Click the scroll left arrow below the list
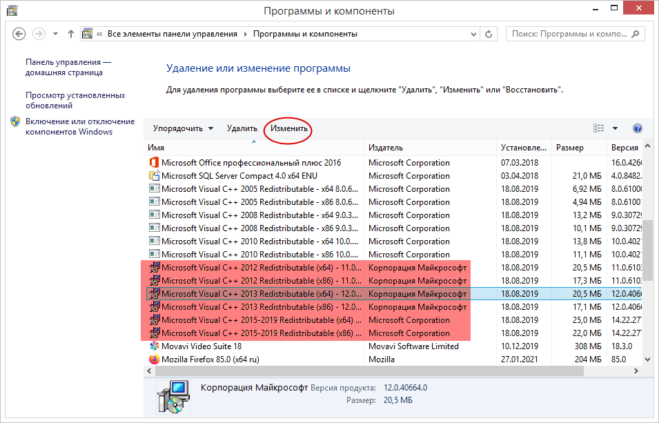Viewport: 659px width, 423px height. tap(149, 371)
